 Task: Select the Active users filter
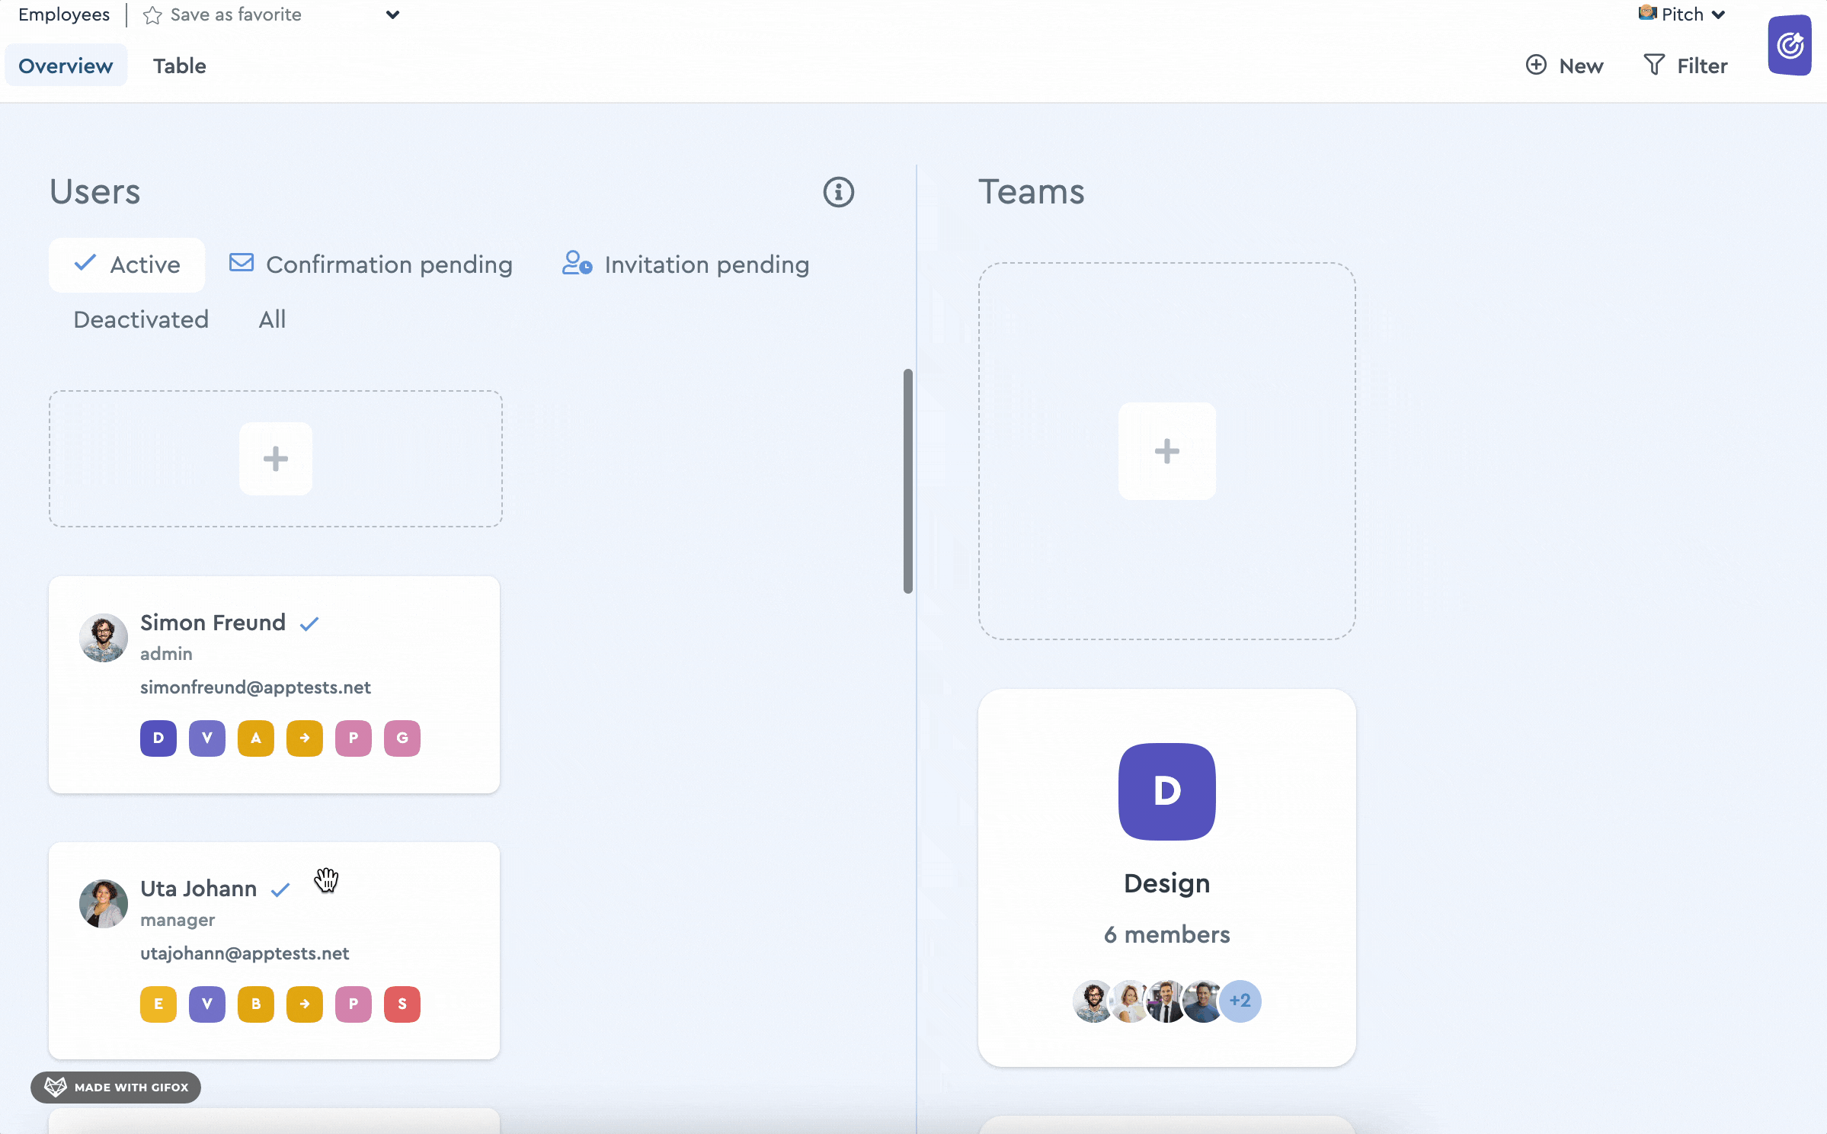tap(127, 265)
